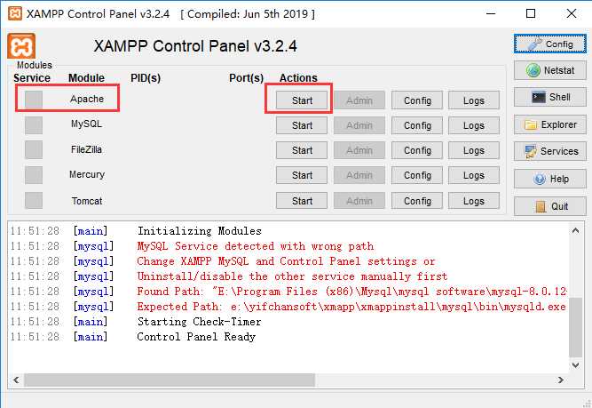Click the Apache Admin button
The height and width of the screenshot is (408, 592).
click(359, 100)
